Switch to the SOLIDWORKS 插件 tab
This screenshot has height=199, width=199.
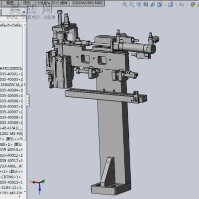tap(53, 3)
